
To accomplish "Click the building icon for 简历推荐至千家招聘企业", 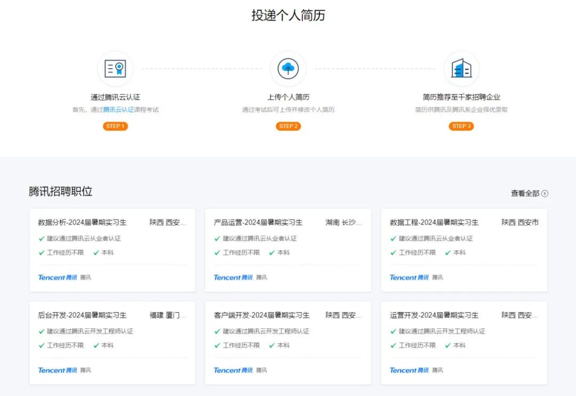I will pyautogui.click(x=461, y=69).
